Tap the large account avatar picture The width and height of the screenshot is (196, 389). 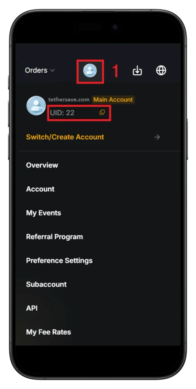[36, 106]
